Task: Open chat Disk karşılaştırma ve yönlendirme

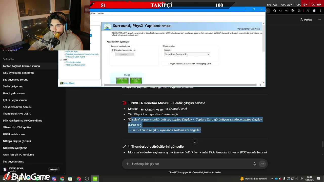Action: 23,121
